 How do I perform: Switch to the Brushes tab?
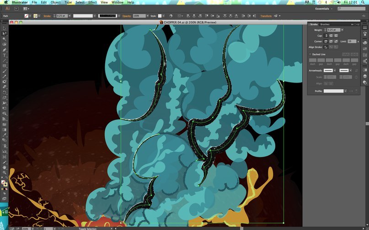click(325, 24)
